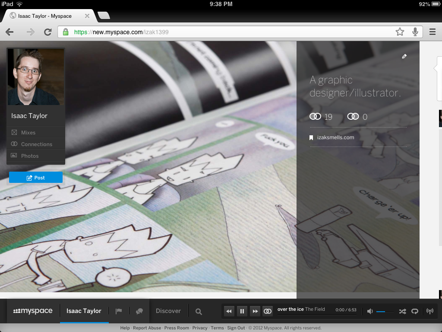442x332 pixels.
Task: Click Isaac Taylor name in sidebar
Action: (x=29, y=116)
